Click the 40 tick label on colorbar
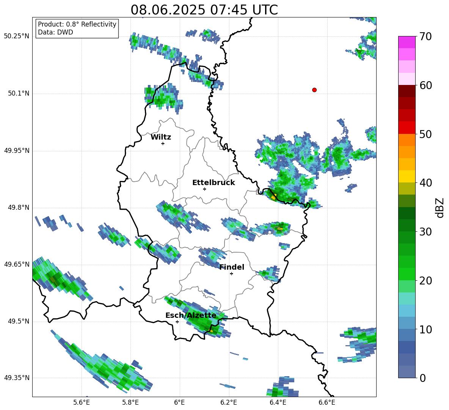Image resolution: width=449 pixels, height=410 pixels. 425,183
